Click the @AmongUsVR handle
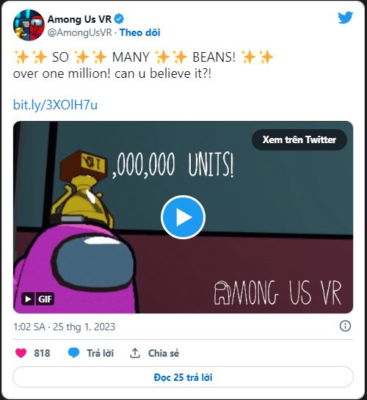The height and width of the screenshot is (400, 367). pyautogui.click(x=80, y=32)
